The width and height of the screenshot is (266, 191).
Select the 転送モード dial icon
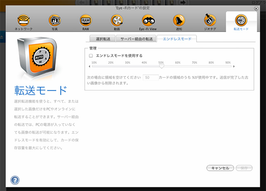coord(241,20)
